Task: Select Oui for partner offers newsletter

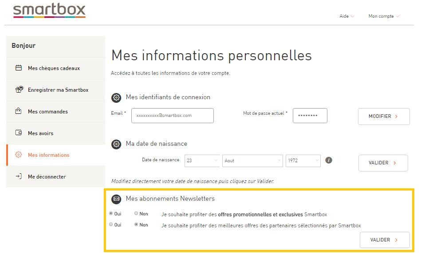Action: point(111,225)
